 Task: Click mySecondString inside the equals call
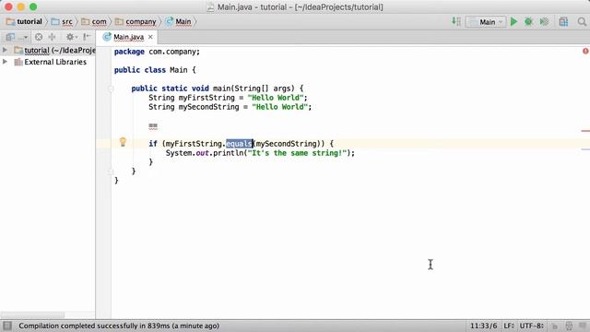click(287, 144)
